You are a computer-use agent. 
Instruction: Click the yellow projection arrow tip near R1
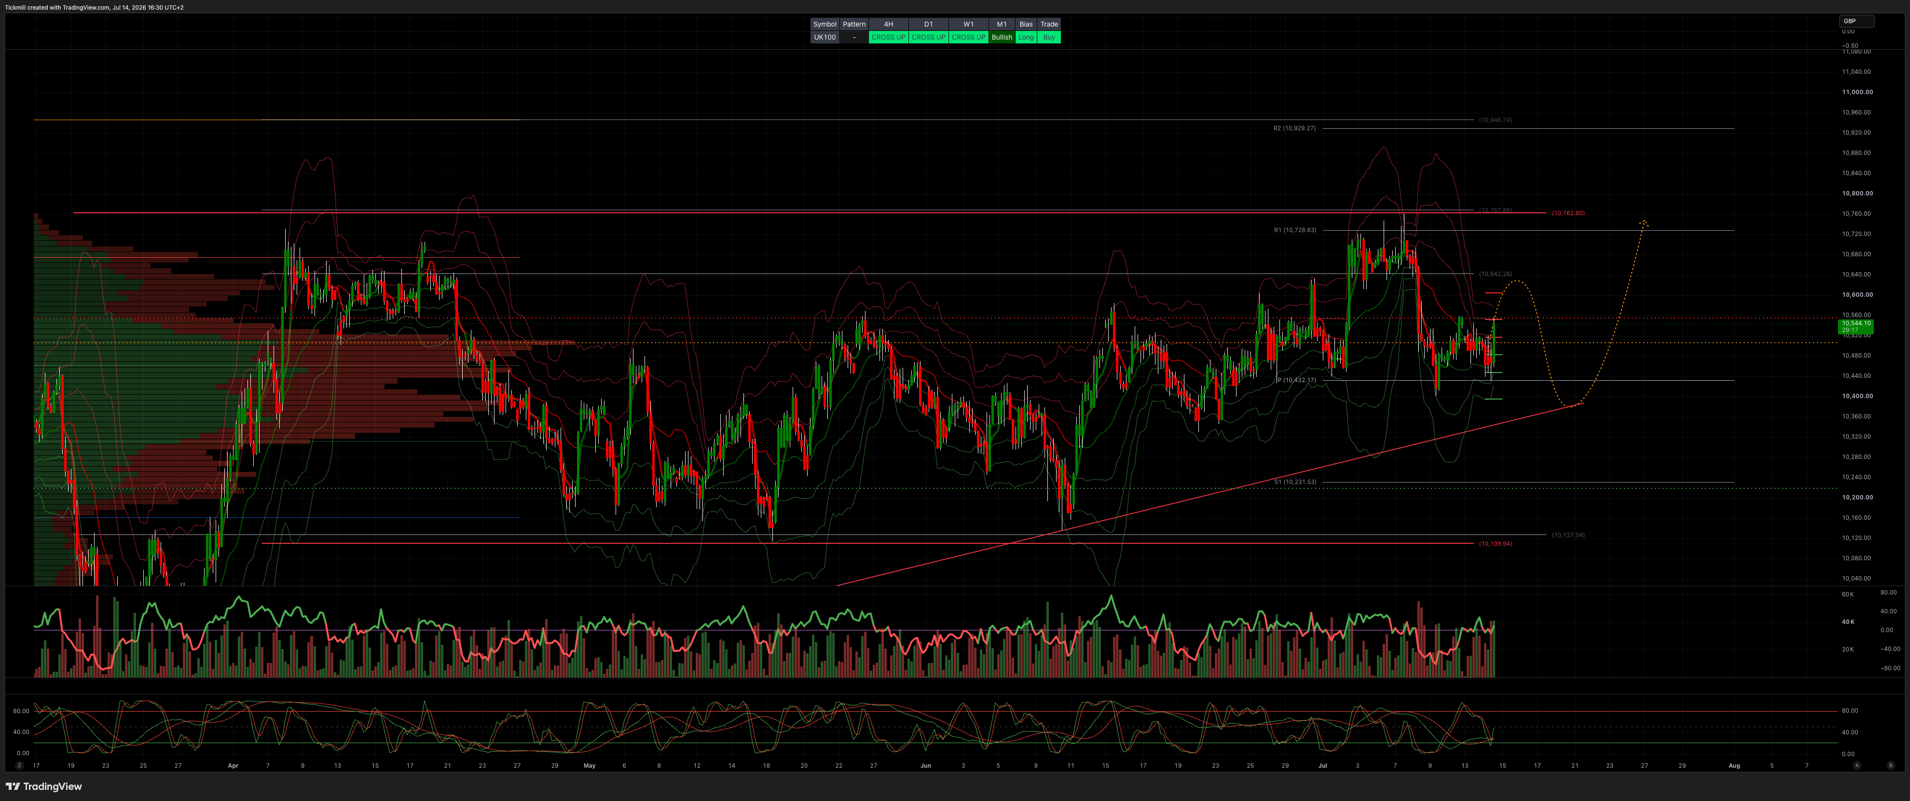coord(1644,222)
